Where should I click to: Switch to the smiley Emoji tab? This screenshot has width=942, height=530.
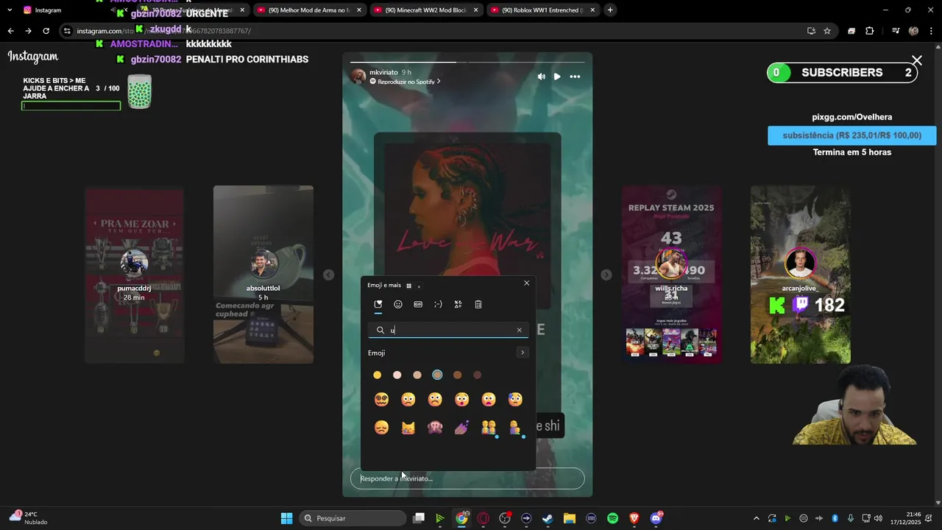click(398, 304)
